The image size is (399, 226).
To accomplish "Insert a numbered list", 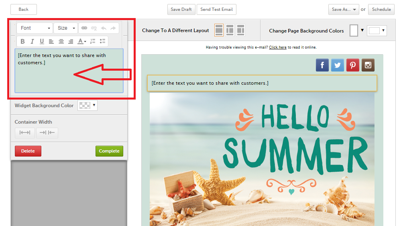I will [x=93, y=41].
